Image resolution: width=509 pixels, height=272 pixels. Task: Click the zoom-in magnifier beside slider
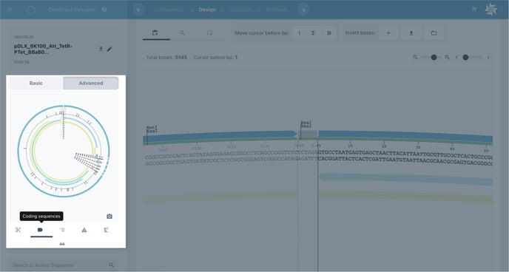click(x=447, y=58)
